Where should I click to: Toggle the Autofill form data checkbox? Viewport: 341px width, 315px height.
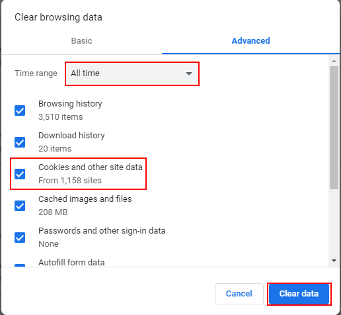[x=20, y=265]
